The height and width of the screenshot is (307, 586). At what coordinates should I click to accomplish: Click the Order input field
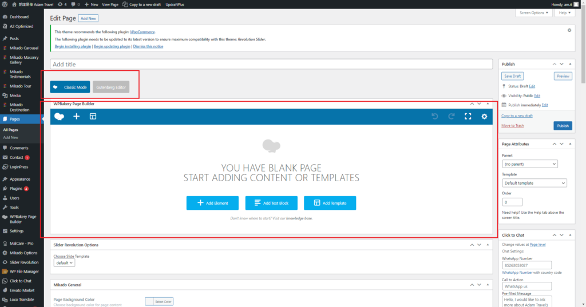coord(512,202)
